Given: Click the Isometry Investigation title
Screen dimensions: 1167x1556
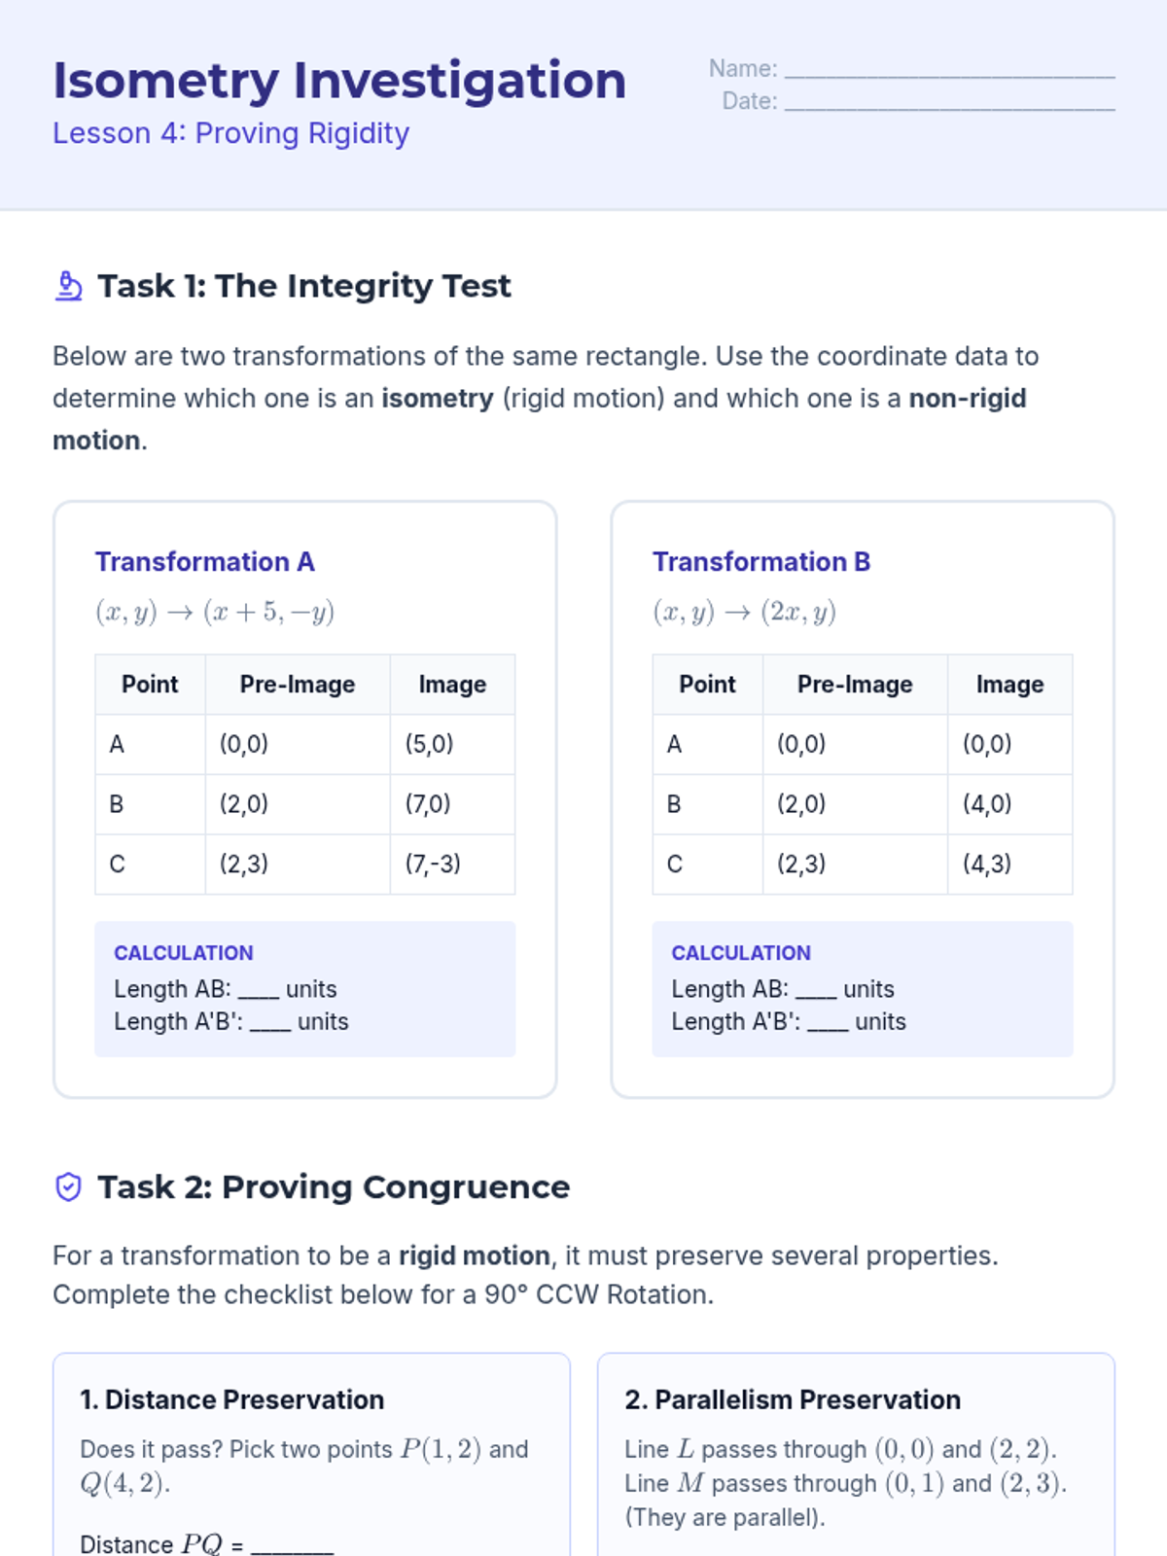Looking at the screenshot, I should [339, 80].
